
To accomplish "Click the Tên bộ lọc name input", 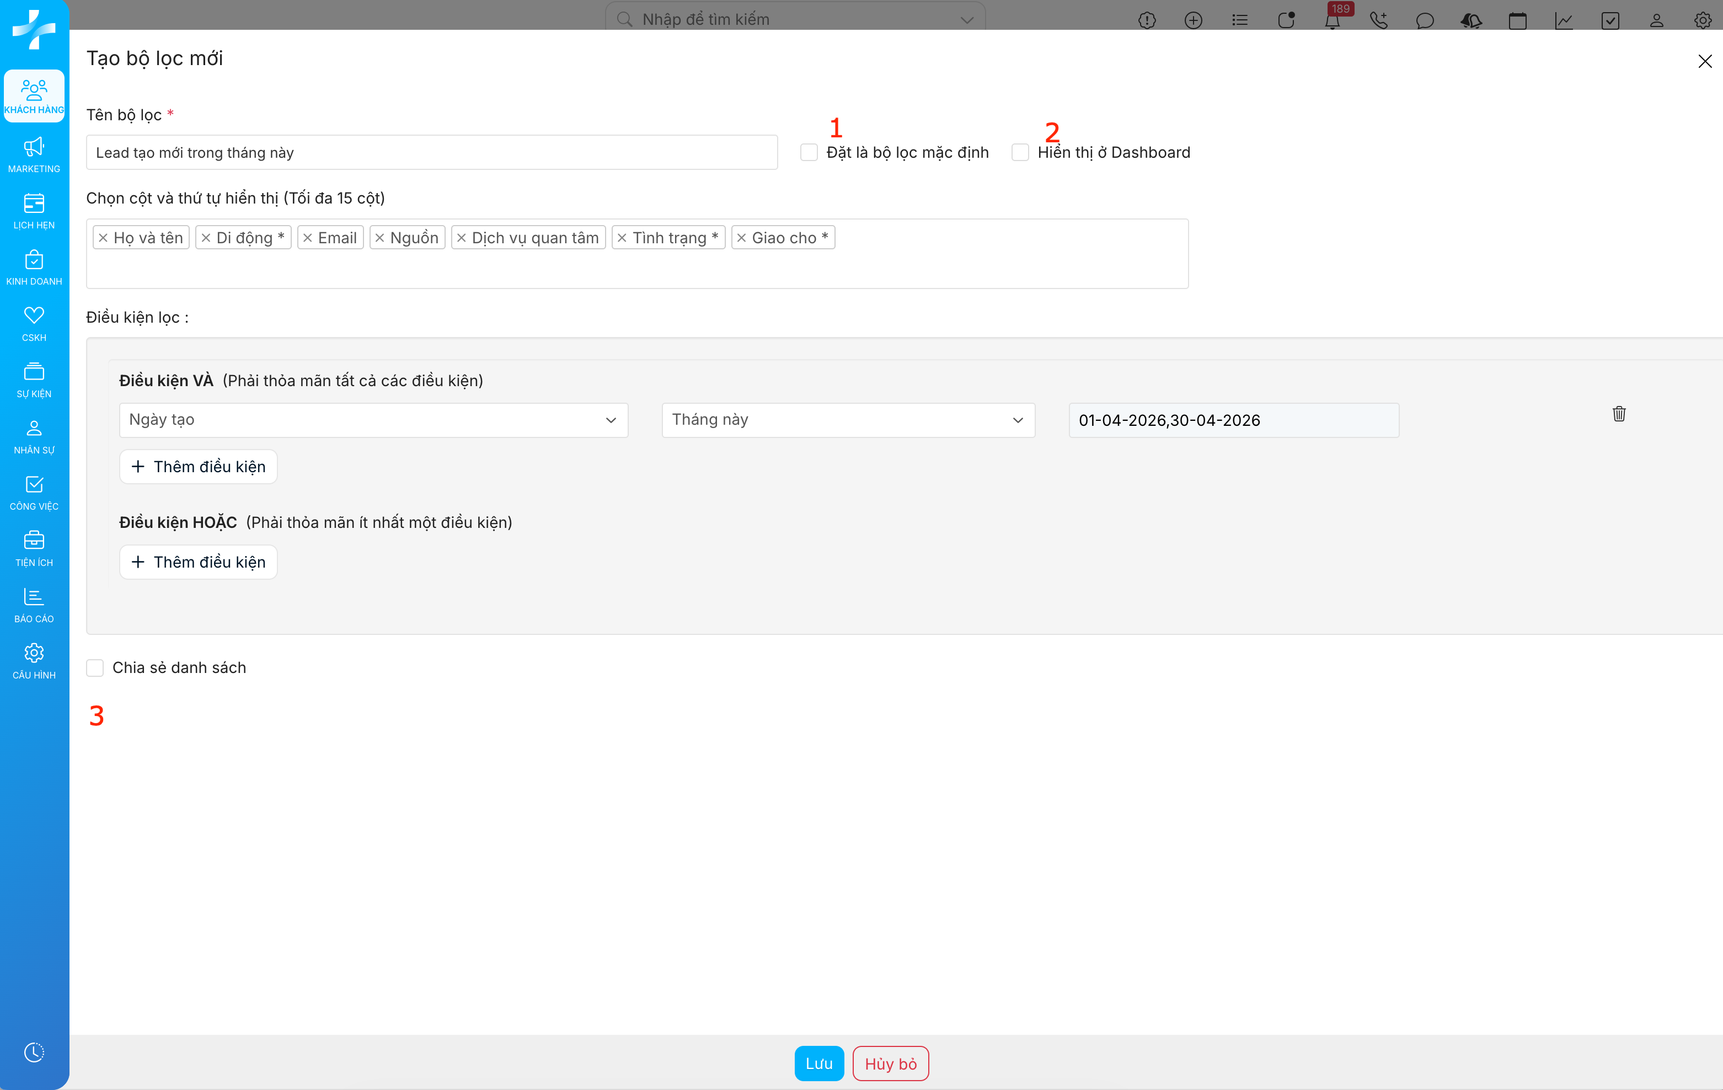I will click(x=431, y=152).
